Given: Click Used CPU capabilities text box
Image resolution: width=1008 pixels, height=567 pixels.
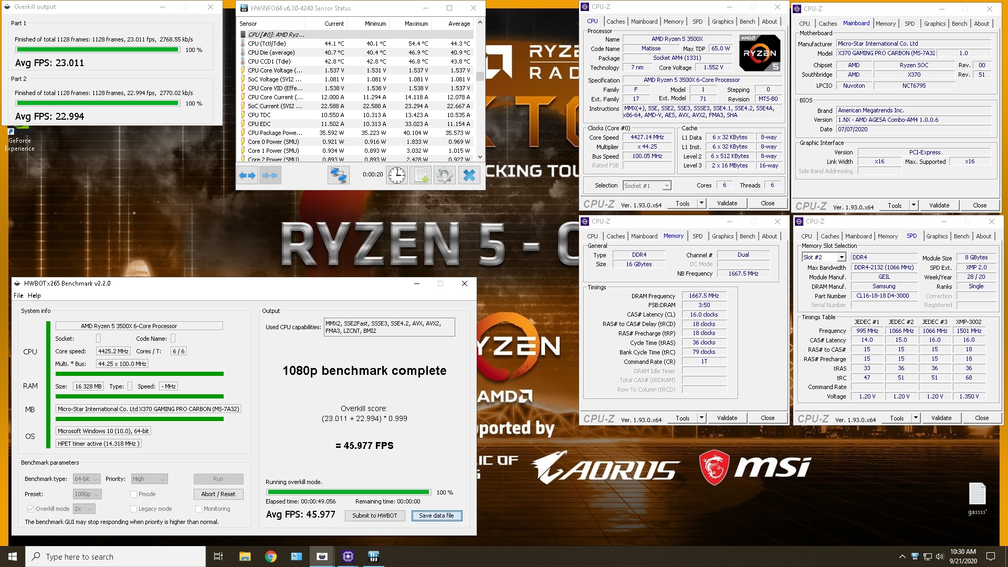Looking at the screenshot, I should pyautogui.click(x=389, y=327).
